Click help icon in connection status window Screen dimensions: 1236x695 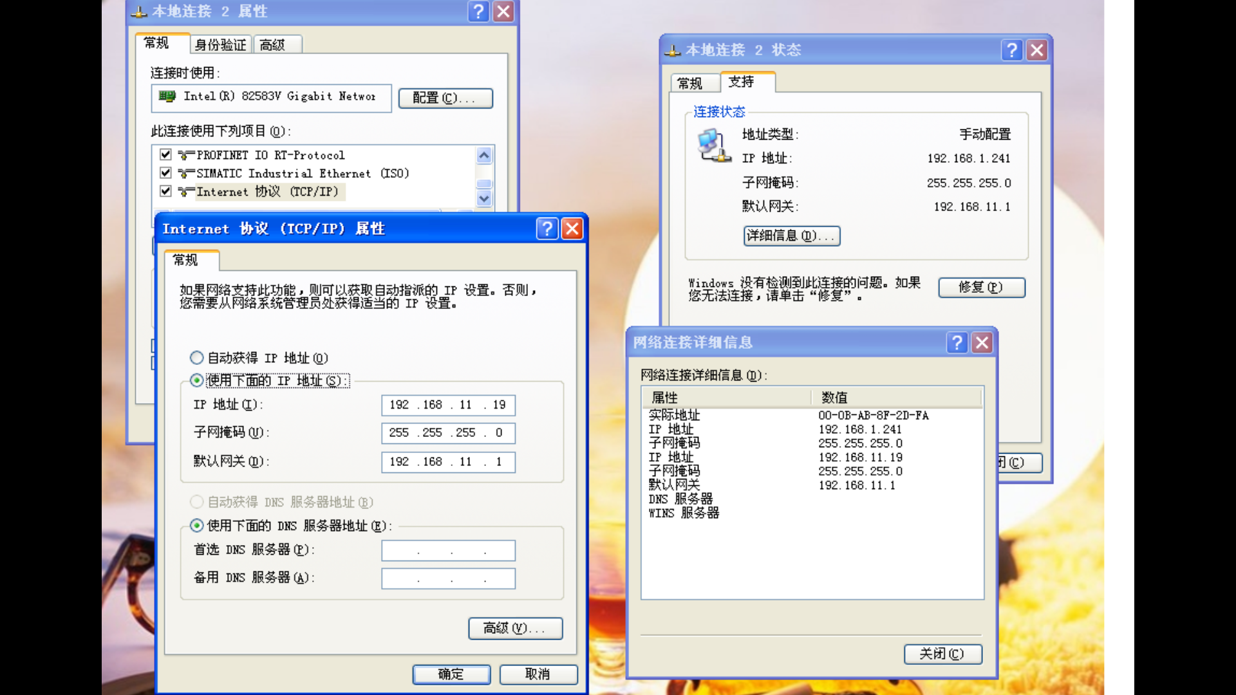pos(1012,50)
